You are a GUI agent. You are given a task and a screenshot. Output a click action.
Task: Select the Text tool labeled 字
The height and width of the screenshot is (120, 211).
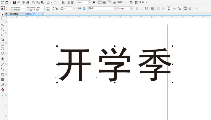point(2,59)
